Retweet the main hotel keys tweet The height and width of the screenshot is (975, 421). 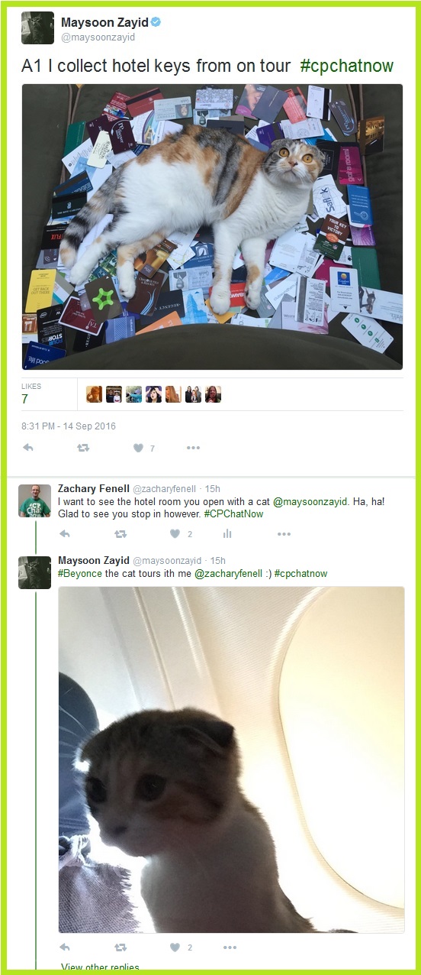83,448
